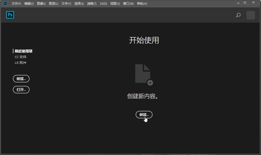Click the small Ps icon in title bar
Viewport: 261px width, 155px height.
(x=5, y=3)
